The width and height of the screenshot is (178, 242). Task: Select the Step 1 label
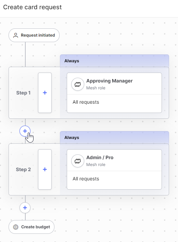(23, 93)
